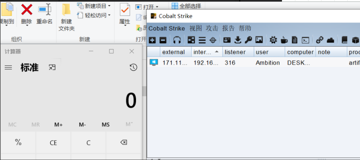This screenshot has height=160, width=360.
Task: Open the Calculator history icon
Action: pos(133,67)
